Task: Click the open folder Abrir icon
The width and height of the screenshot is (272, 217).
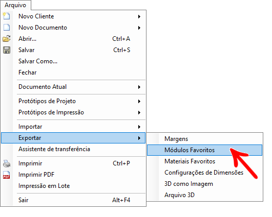Action: [7, 39]
